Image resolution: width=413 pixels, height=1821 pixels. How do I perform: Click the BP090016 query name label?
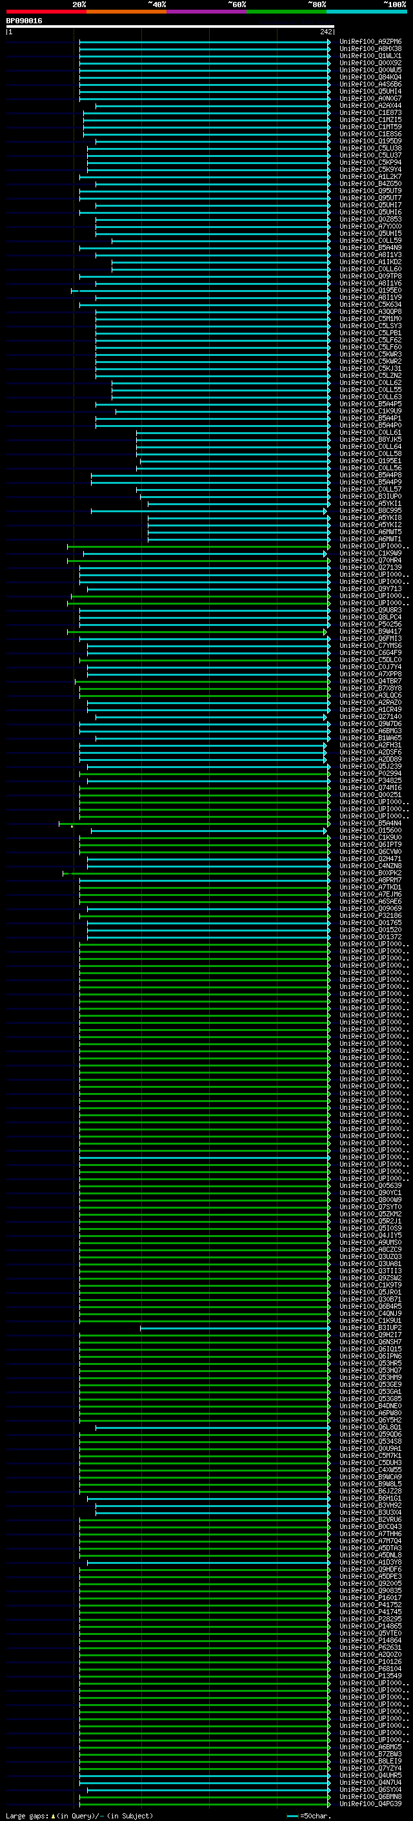24,21
